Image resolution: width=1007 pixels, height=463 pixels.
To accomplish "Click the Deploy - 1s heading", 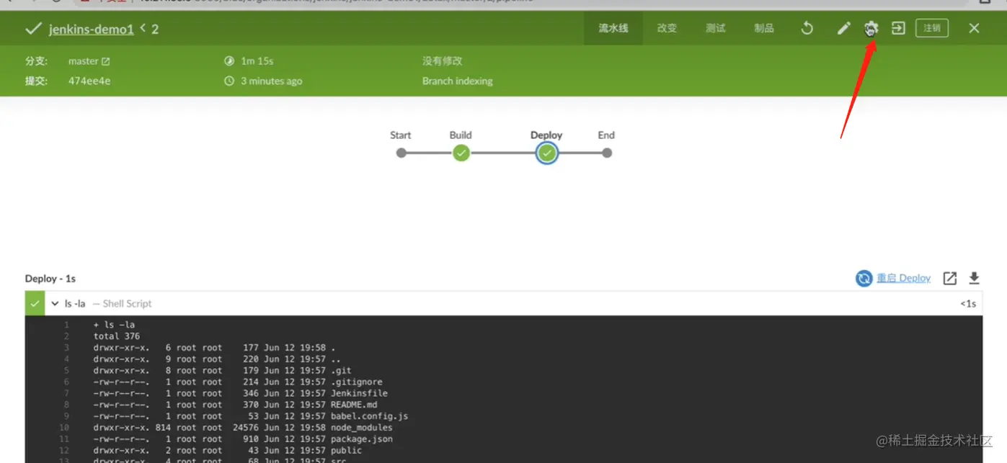I will (50, 279).
